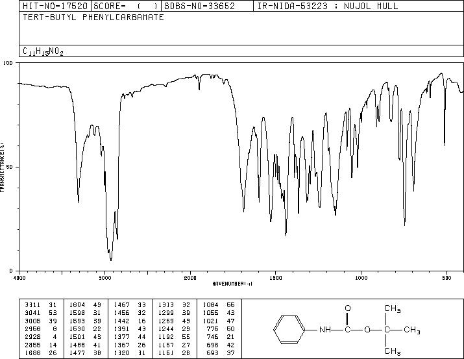The image size is (464, 359).
Task: Click peak table value 1598
Action: 77,313
